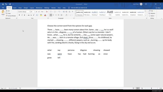Decrease the font size

click(x=39, y=12)
